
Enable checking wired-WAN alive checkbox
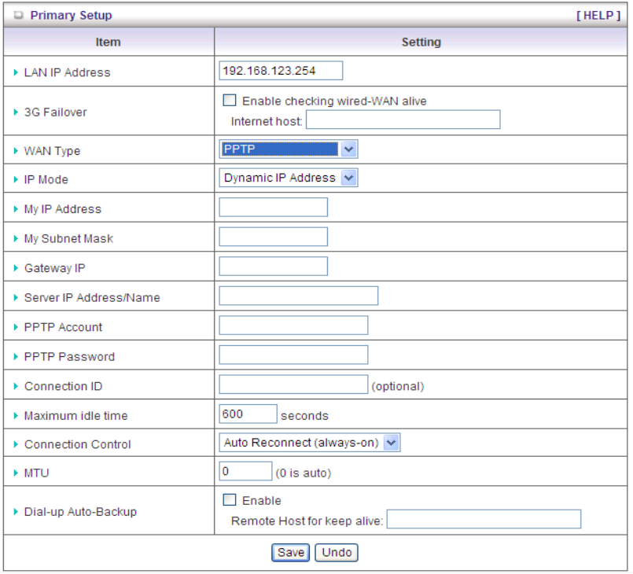coord(230,101)
